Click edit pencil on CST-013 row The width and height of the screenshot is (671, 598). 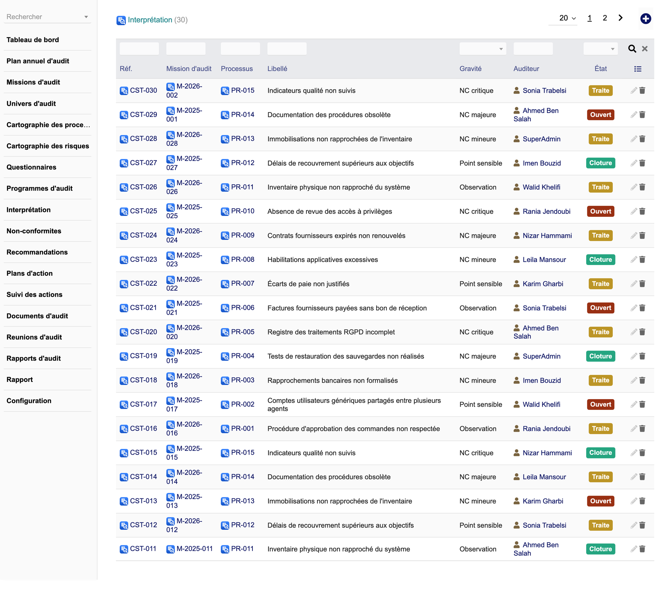tap(633, 501)
